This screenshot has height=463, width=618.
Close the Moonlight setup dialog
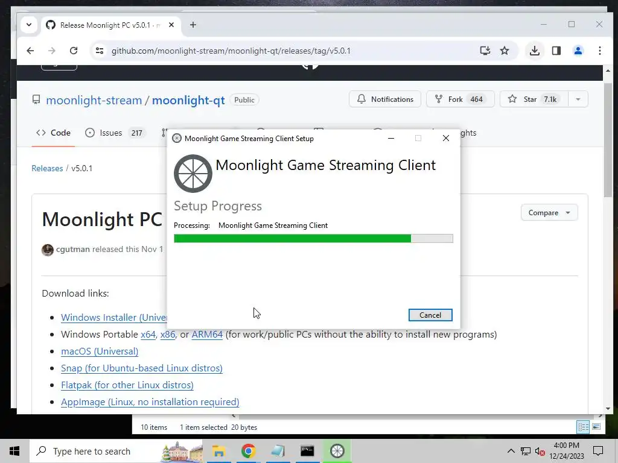[446, 138]
